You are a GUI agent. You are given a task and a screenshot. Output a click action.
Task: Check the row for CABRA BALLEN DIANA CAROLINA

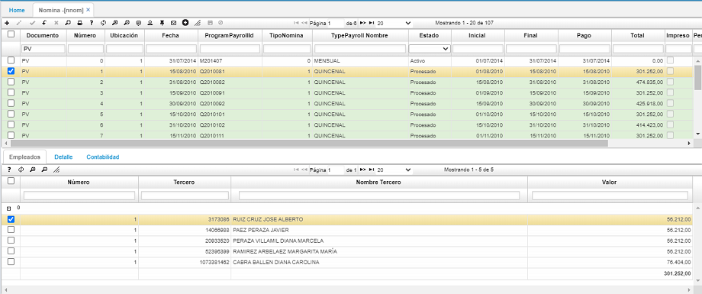pyautogui.click(x=11, y=262)
